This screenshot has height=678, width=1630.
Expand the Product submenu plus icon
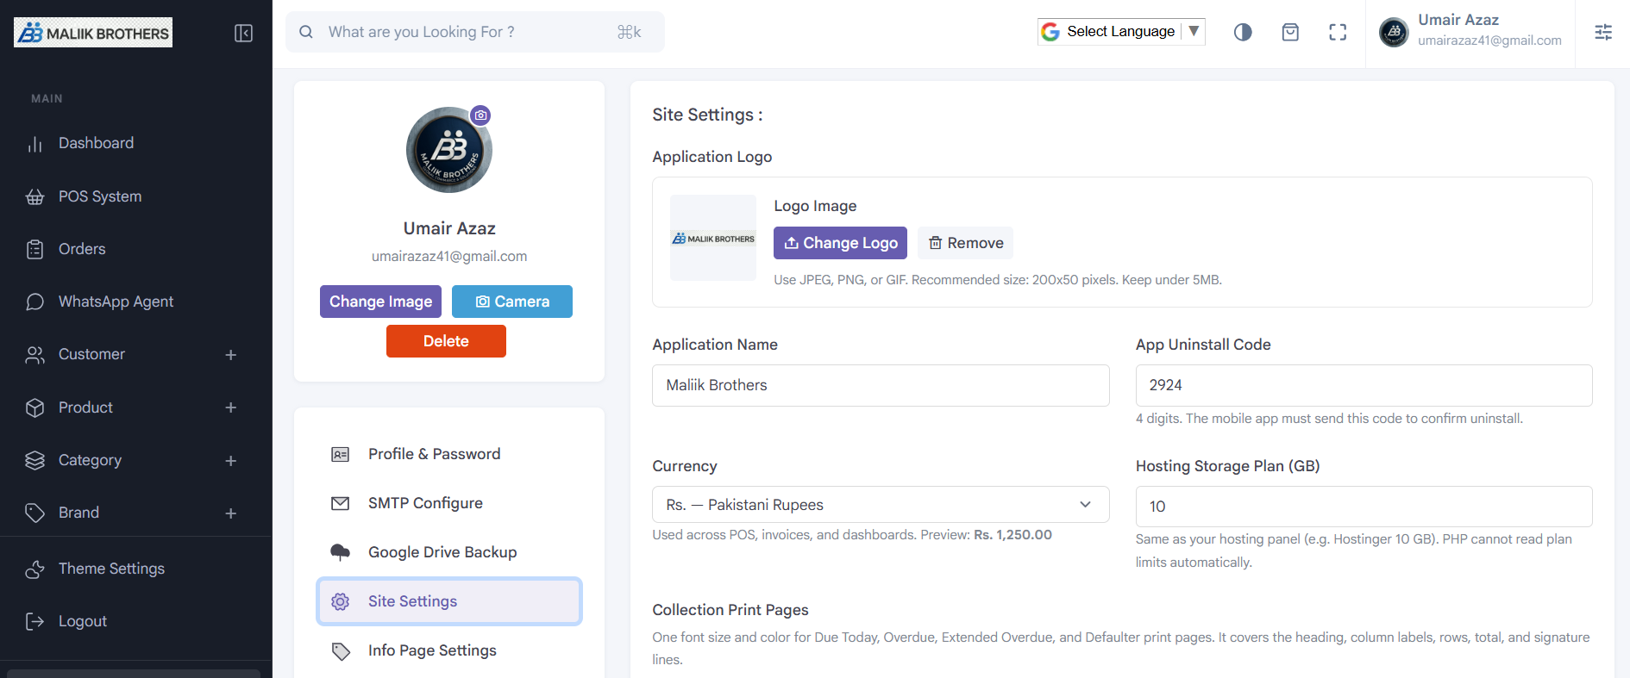coord(231,407)
